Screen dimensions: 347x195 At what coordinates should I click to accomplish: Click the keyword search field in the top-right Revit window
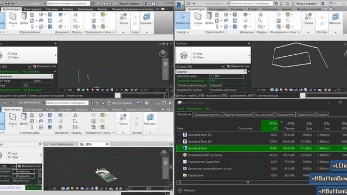[x=251, y=4]
